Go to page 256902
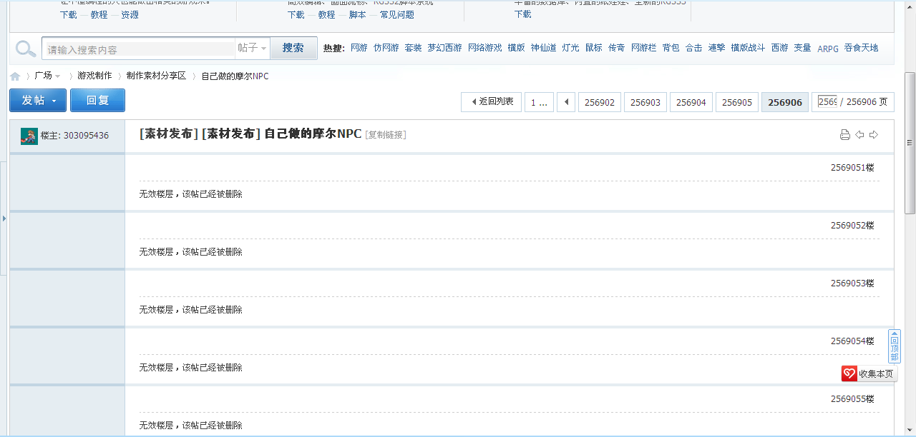This screenshot has width=916, height=437. 600,102
